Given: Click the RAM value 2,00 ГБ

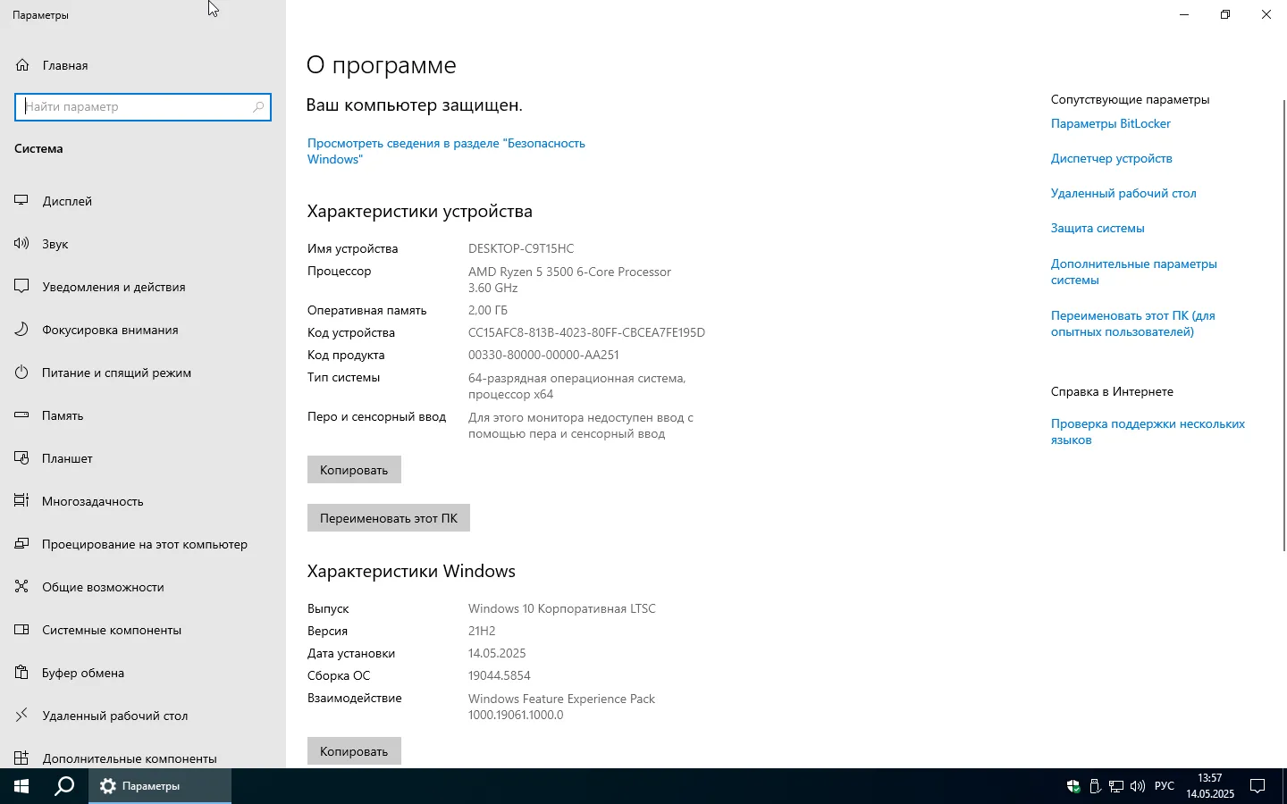Looking at the screenshot, I should pos(488,310).
